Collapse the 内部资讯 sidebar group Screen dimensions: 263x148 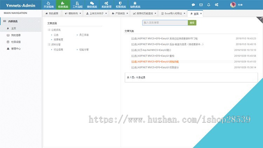coord(21,21)
